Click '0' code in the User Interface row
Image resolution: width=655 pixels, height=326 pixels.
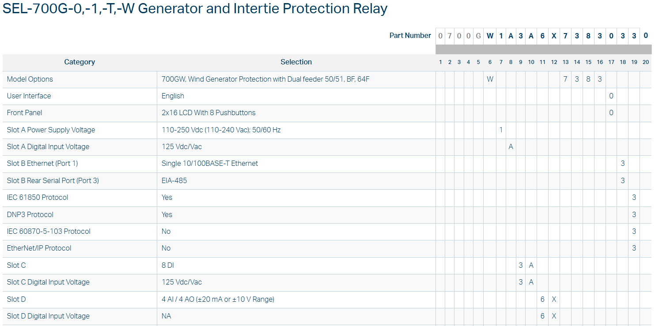click(611, 96)
